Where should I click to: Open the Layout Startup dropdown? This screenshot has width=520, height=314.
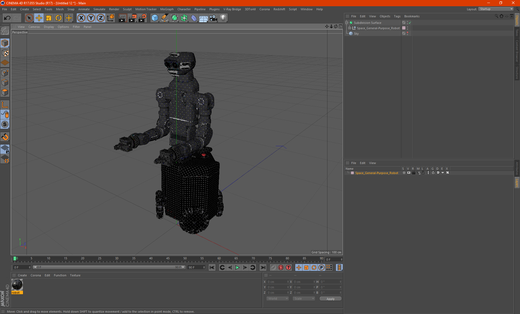click(x=496, y=9)
